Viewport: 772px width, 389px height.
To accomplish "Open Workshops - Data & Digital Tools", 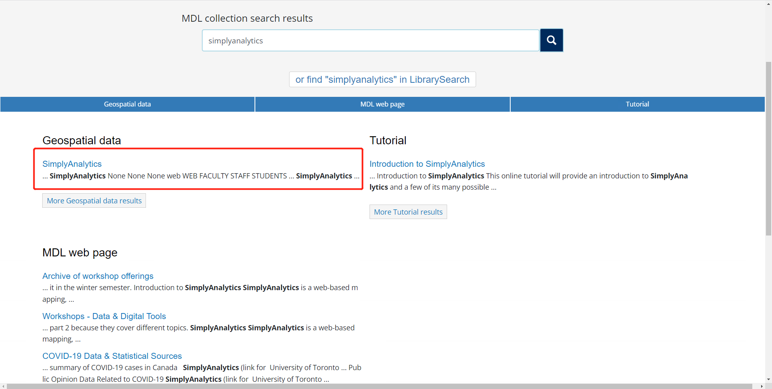I will pyautogui.click(x=104, y=316).
